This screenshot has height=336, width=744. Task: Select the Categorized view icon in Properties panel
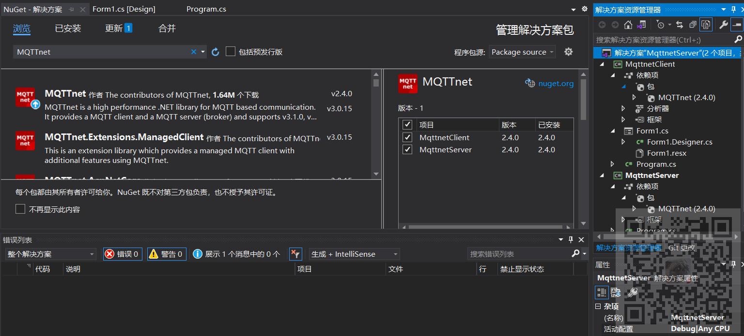602,292
